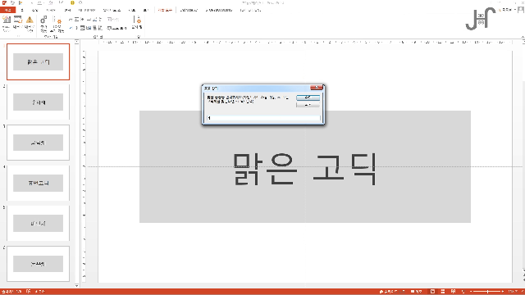Insert a Spin Button ActiveX control

(x=82, y=20)
